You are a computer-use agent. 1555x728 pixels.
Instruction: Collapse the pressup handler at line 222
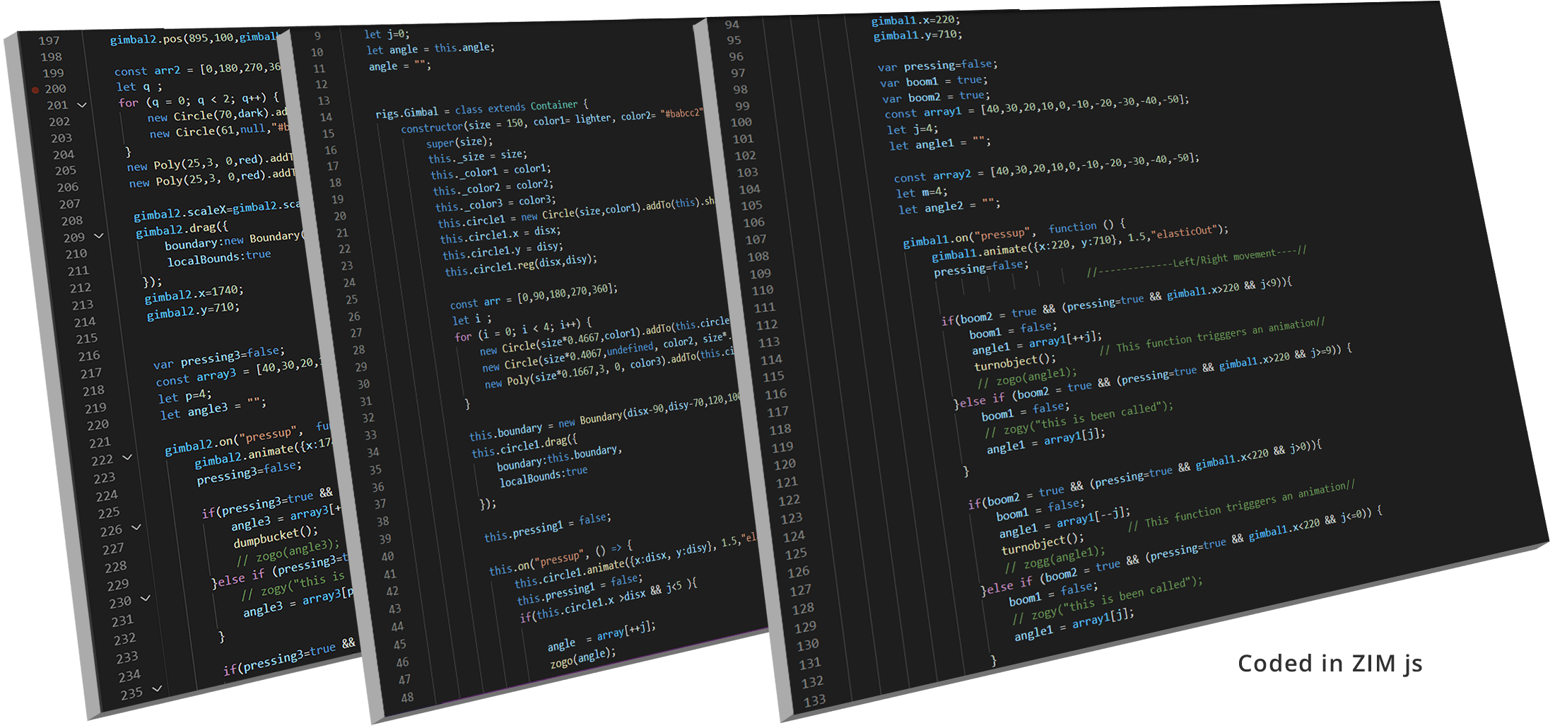coord(127,458)
